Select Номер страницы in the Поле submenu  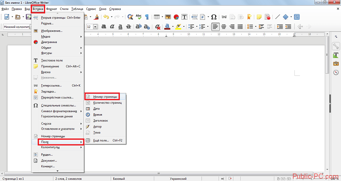pos(102,97)
